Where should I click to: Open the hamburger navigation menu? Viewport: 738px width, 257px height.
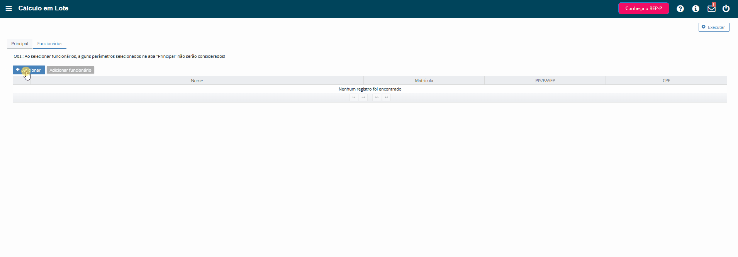[8, 8]
